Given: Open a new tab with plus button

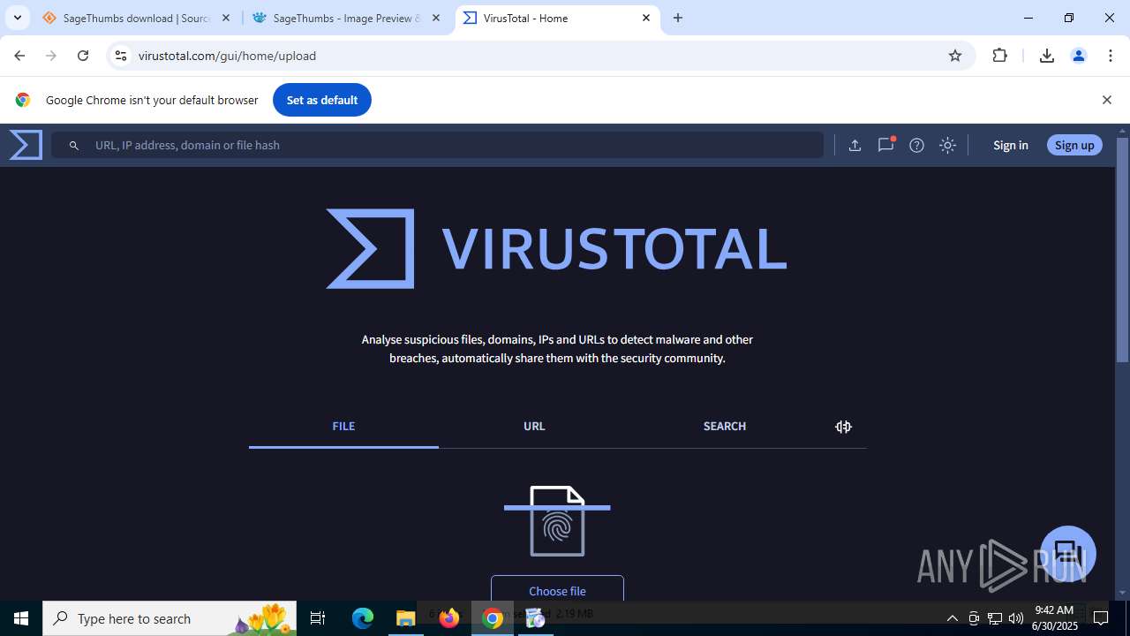Looking at the screenshot, I should click(678, 18).
